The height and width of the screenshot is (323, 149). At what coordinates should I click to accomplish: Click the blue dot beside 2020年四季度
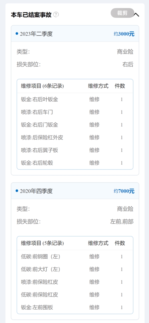point(17,191)
